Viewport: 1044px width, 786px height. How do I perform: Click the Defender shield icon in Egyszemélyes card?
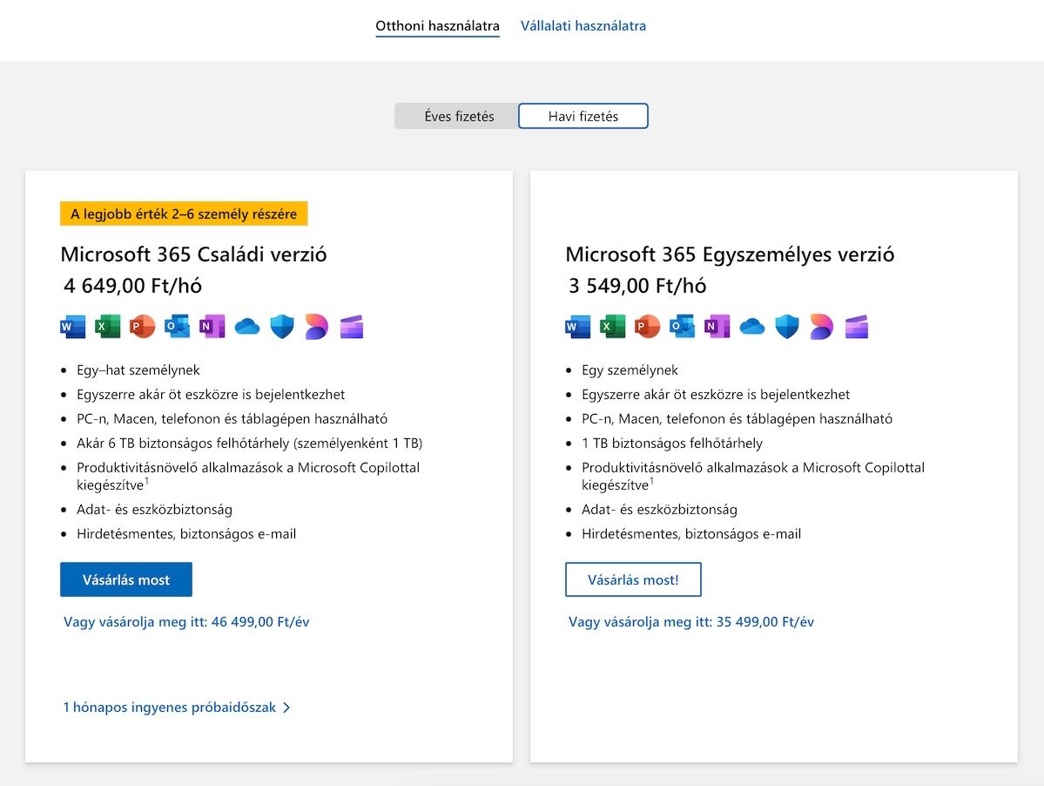coord(787,327)
